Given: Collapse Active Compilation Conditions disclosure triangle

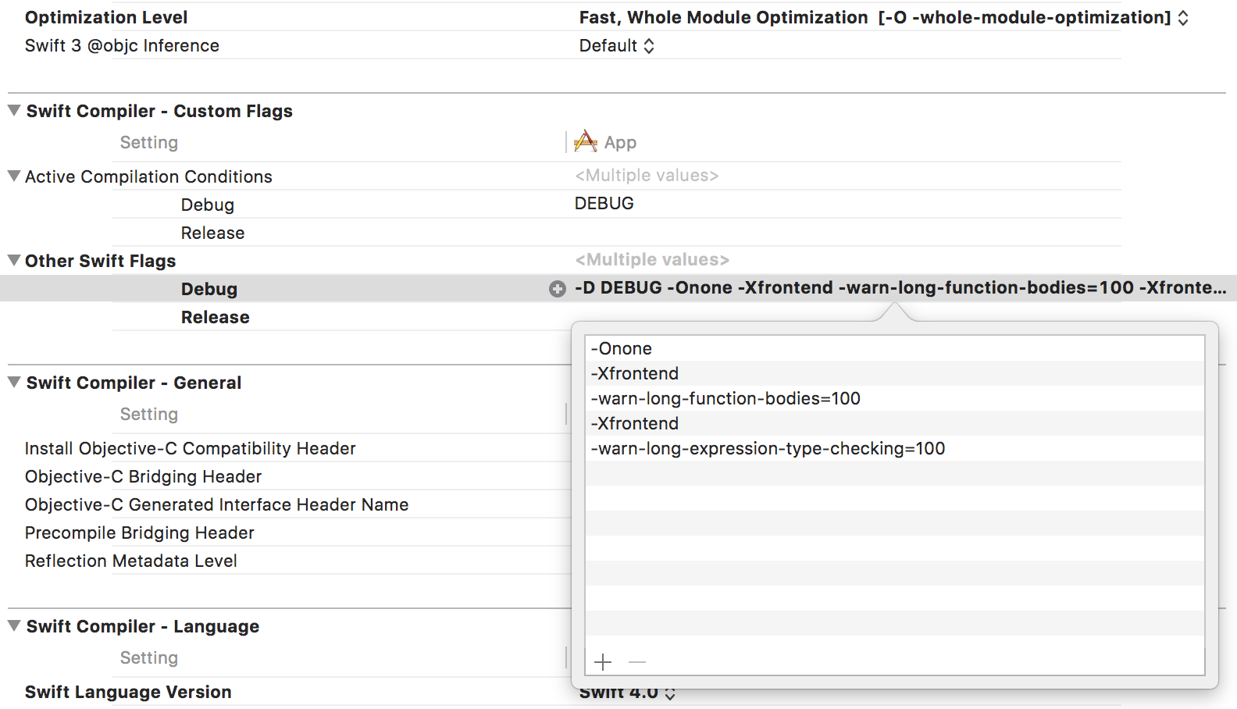Looking at the screenshot, I should pyautogui.click(x=14, y=176).
